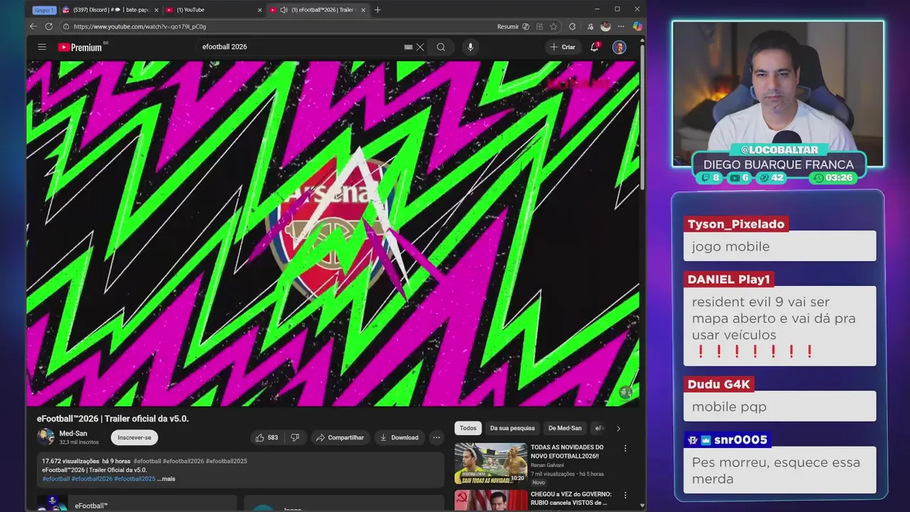Mute the eFootball tab via speaker icon

coord(284,10)
